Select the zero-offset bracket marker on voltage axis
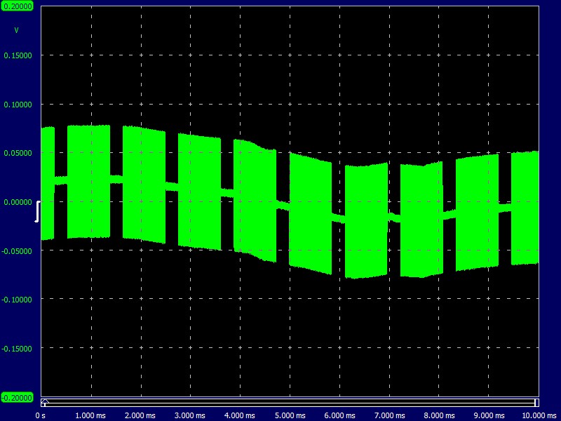The height and width of the screenshot is (421, 561). pyautogui.click(x=37, y=212)
